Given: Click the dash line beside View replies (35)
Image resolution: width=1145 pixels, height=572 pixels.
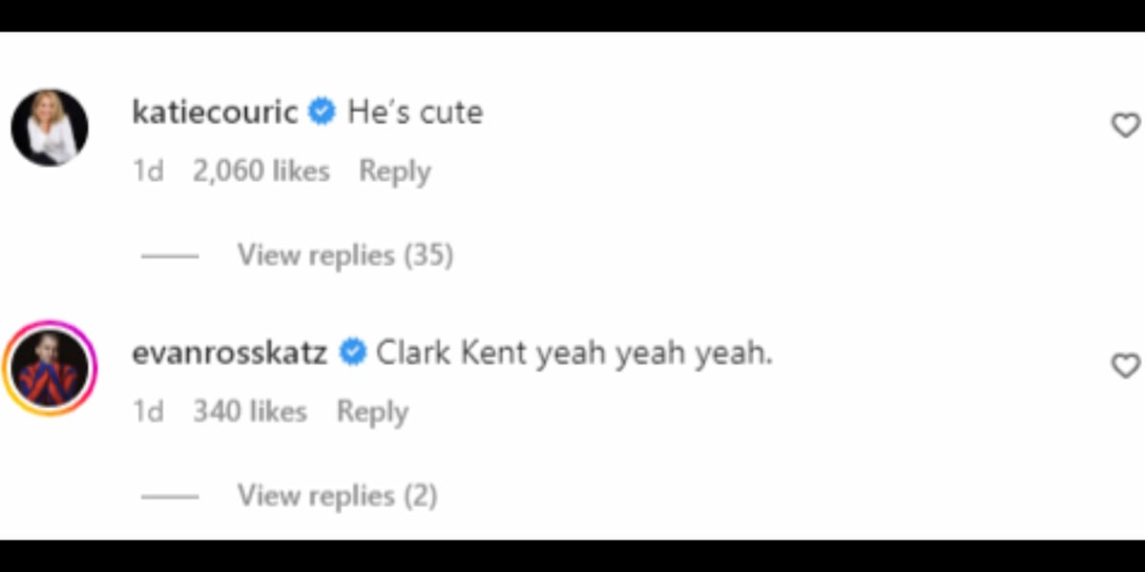Looking at the screenshot, I should [x=170, y=256].
